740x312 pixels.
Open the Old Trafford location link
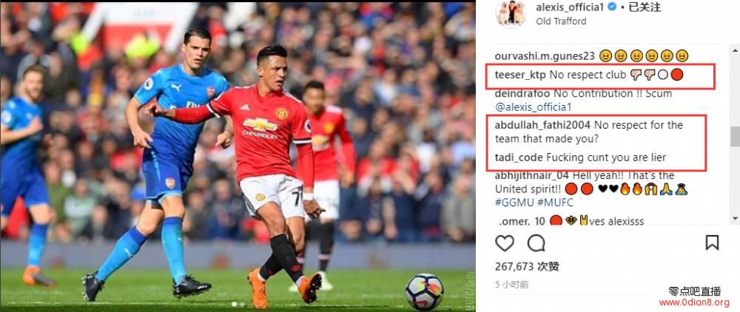click(x=561, y=21)
